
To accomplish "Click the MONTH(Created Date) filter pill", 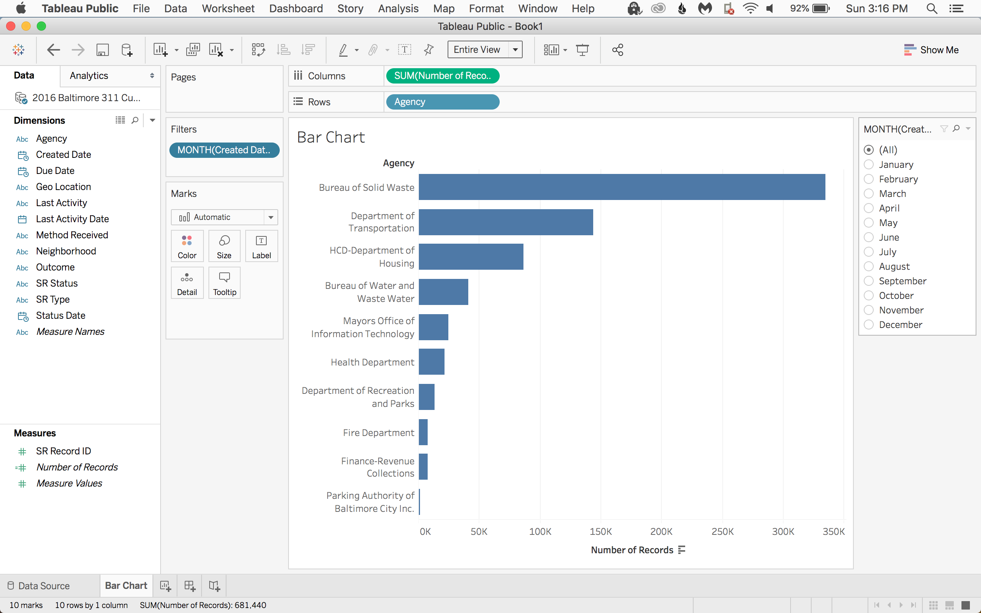I will [x=224, y=150].
